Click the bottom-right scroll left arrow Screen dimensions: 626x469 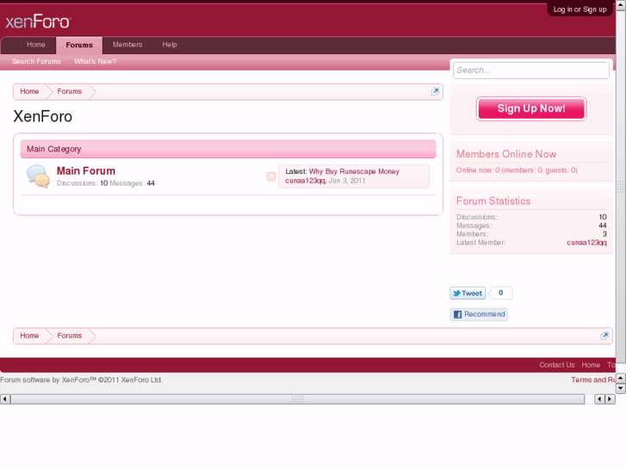(599, 398)
